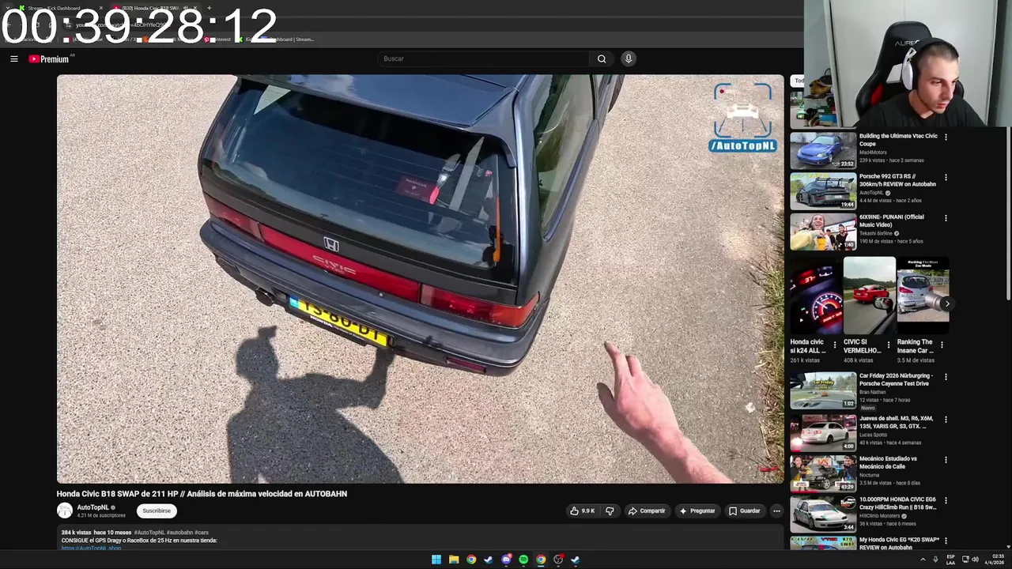This screenshot has height=569, width=1012.
Task: Open Discord from the taskbar
Action: pos(506,560)
